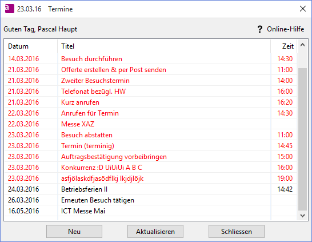Select Offerte erstellen & per Post senden
Image resolution: width=312 pixels, height=242 pixels.
click(151, 70)
